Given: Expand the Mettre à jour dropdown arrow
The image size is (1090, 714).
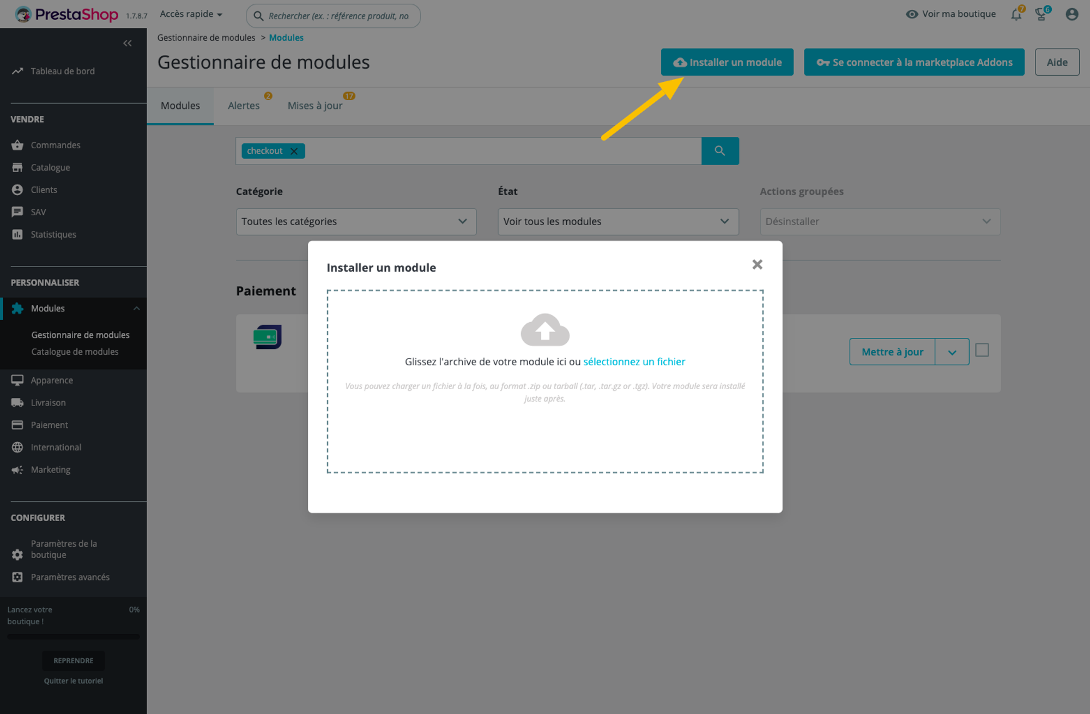Looking at the screenshot, I should (952, 352).
